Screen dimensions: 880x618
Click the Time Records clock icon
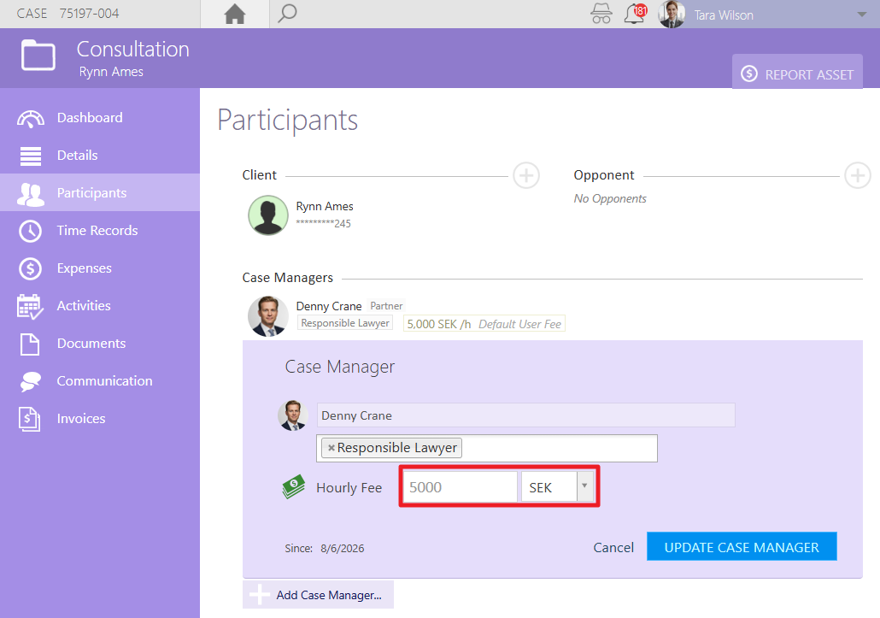click(x=30, y=232)
